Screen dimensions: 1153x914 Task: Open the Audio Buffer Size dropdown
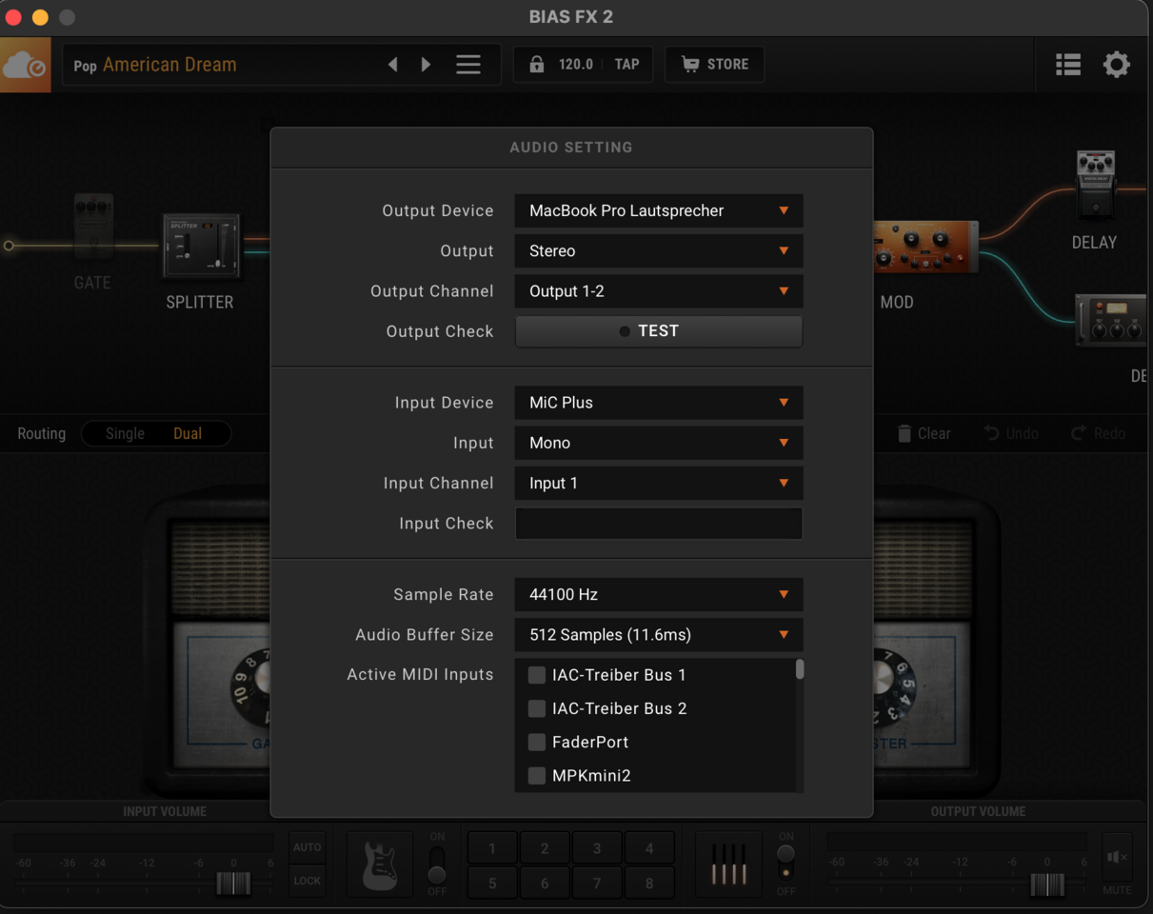(659, 634)
